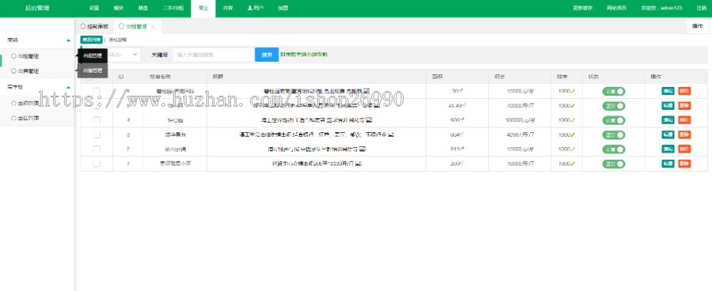This screenshot has height=291, width=712.
Task: Click orange delete button in ID 4 row
Action: pos(684,120)
